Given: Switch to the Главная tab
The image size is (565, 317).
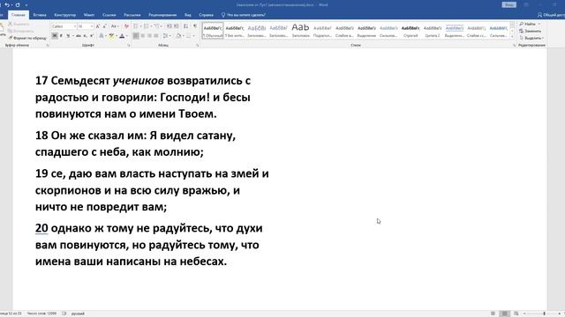Looking at the screenshot, I should 18,15.
